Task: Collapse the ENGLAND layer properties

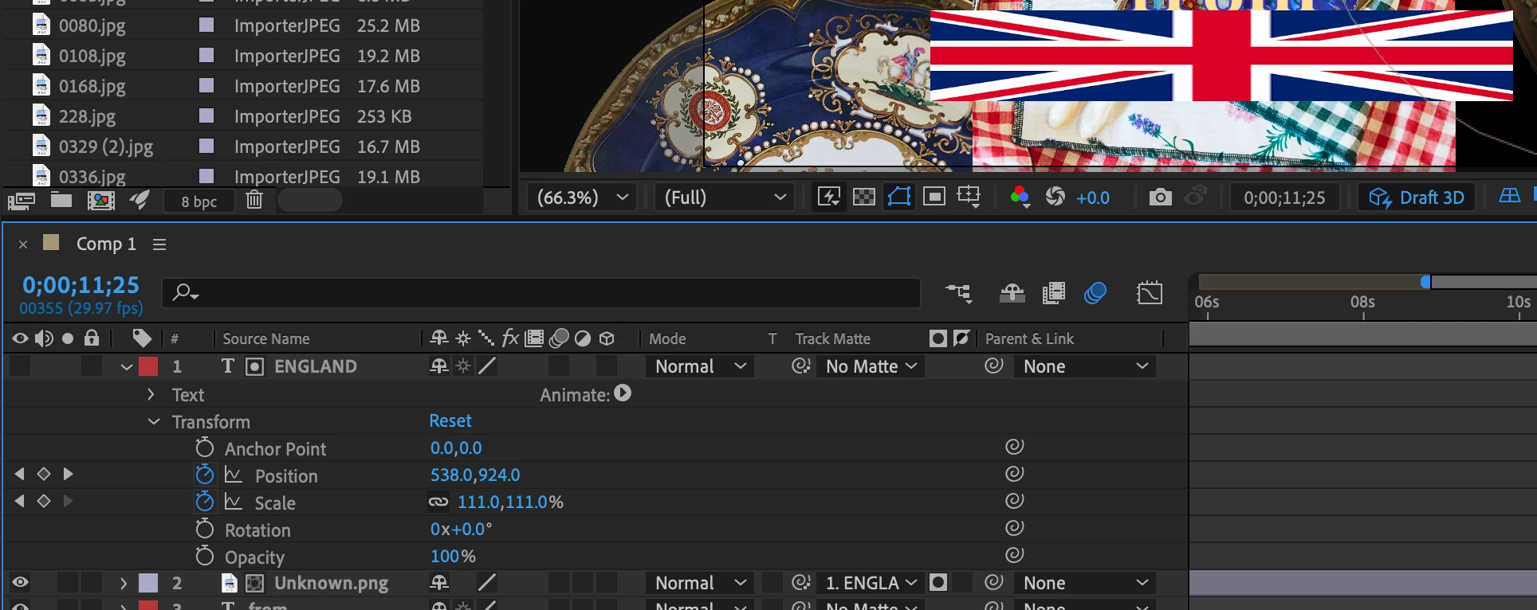Action: (x=126, y=367)
